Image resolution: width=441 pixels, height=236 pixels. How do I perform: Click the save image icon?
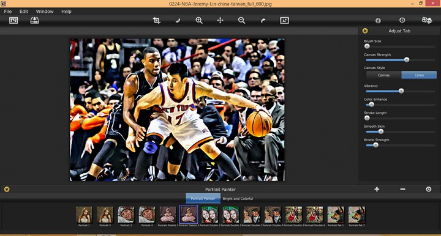click(x=34, y=21)
